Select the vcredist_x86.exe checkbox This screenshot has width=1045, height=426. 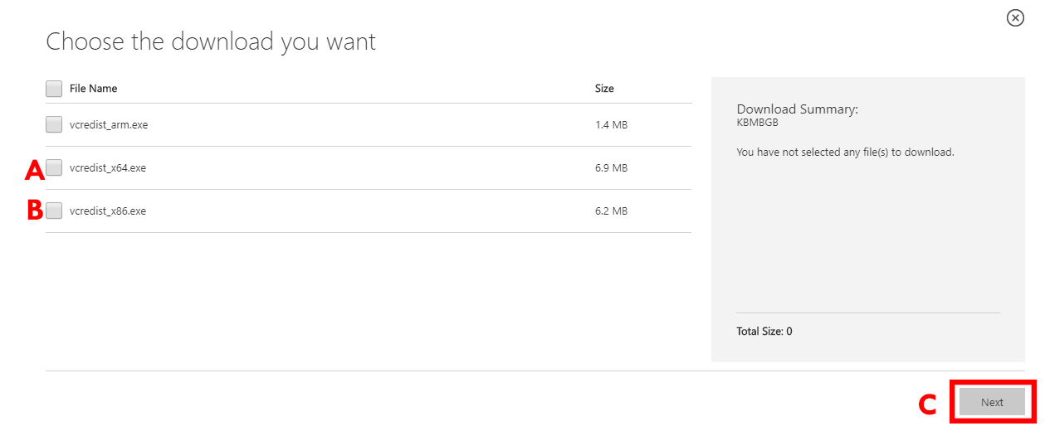point(54,211)
